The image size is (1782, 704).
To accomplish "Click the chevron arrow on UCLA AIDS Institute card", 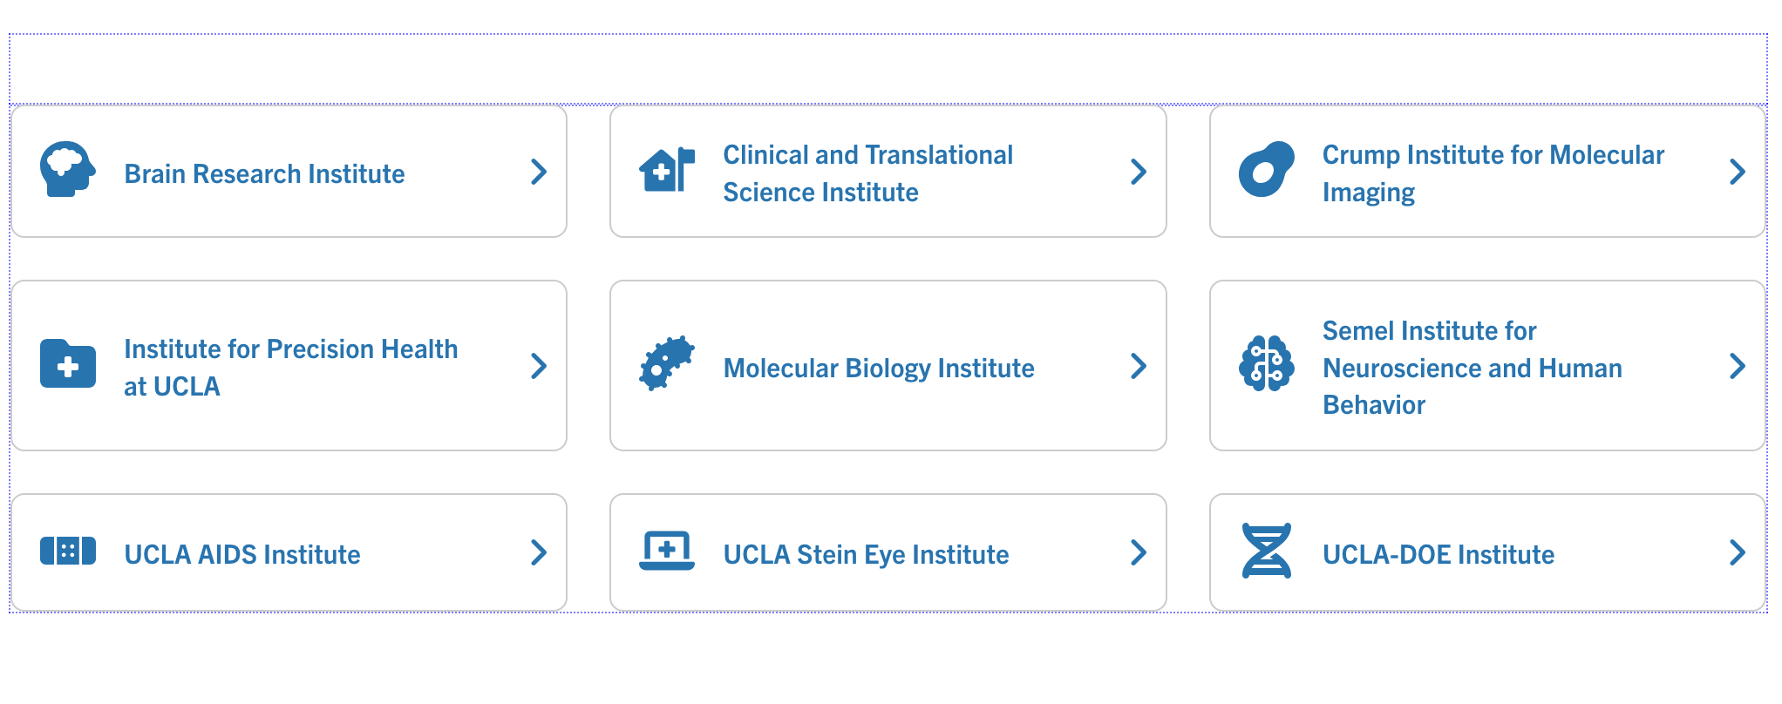I will (539, 552).
